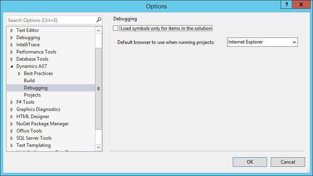The height and width of the screenshot is (176, 313).
Task: Click the search magnifier icon
Action: pos(99,20)
